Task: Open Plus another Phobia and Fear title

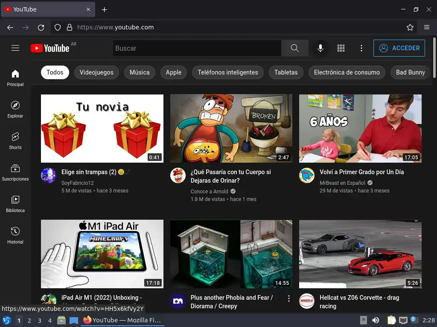Action: click(x=232, y=302)
